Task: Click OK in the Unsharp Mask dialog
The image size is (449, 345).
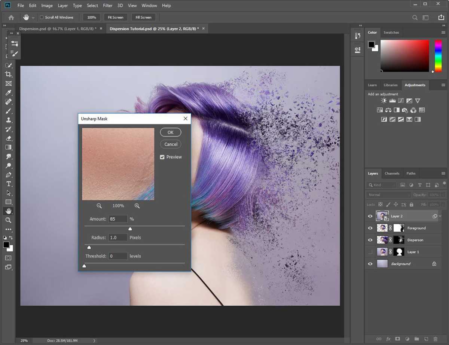Action: click(170, 132)
